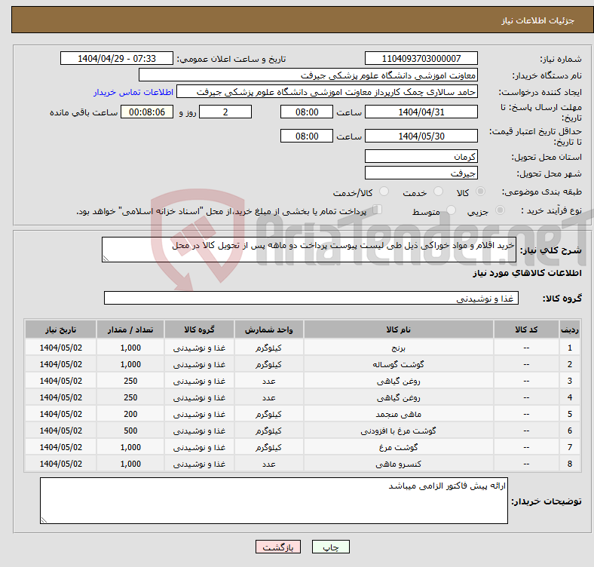Click quantity 500 in row 6
594x567 pixels.
[x=130, y=431]
